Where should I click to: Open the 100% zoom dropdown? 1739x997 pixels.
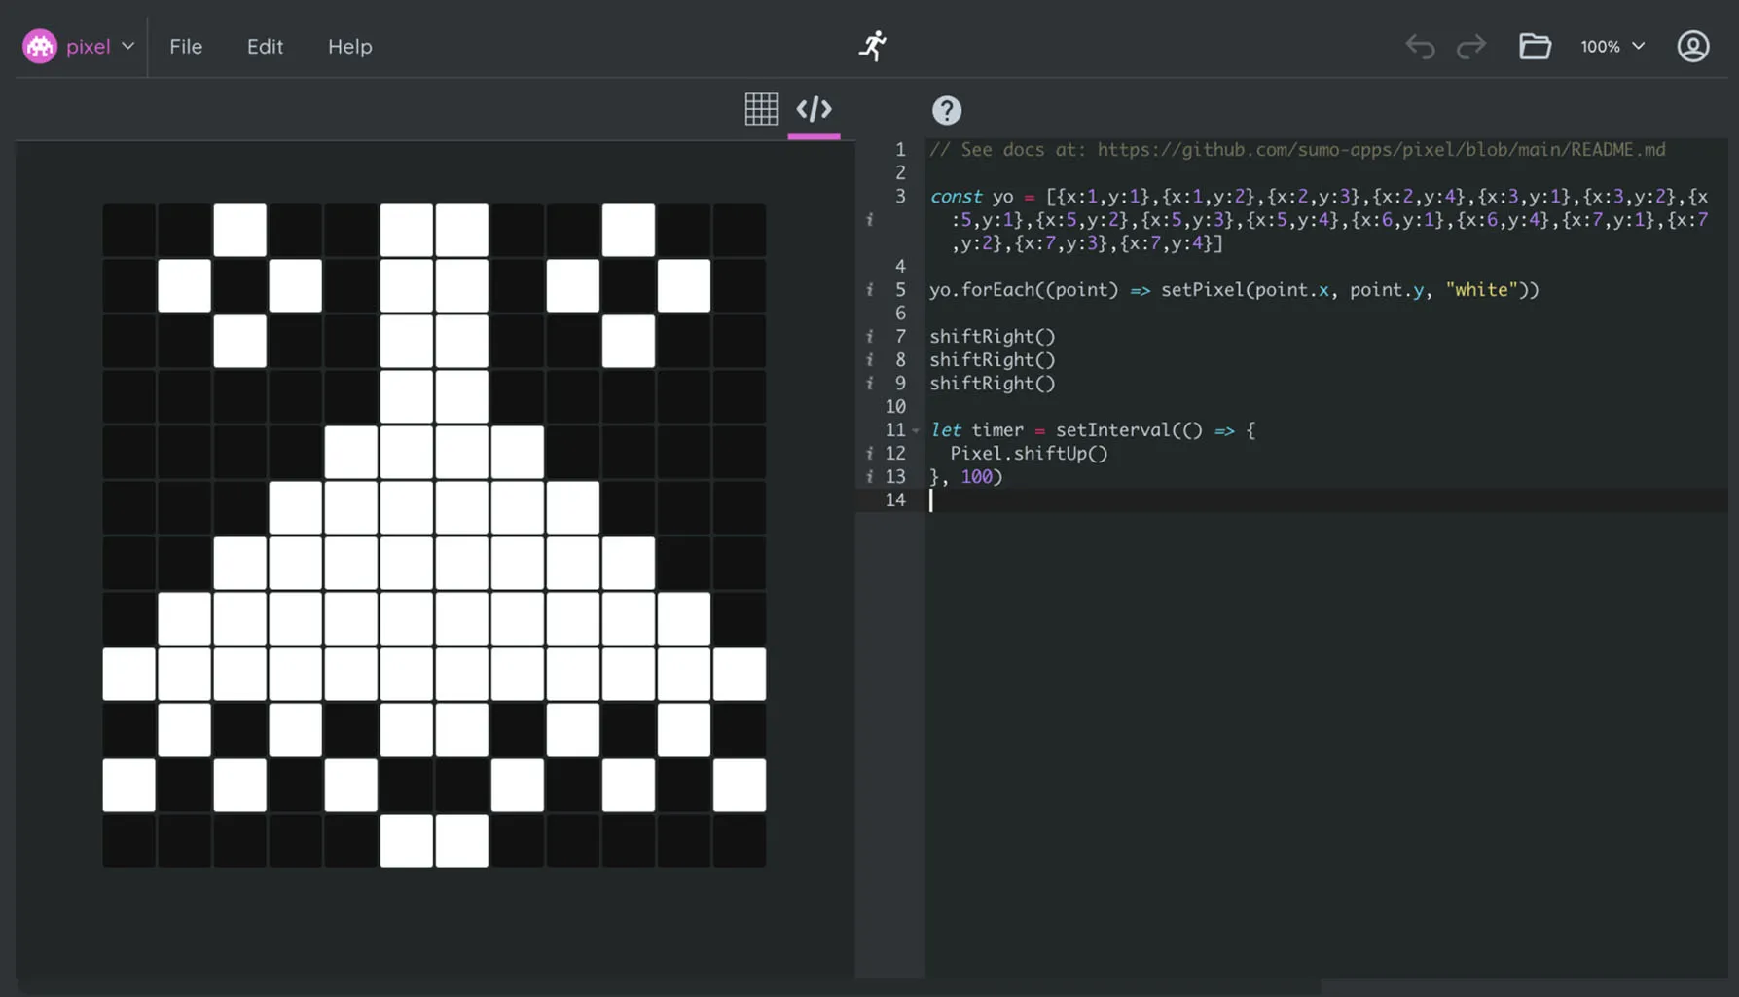pyautogui.click(x=1612, y=46)
